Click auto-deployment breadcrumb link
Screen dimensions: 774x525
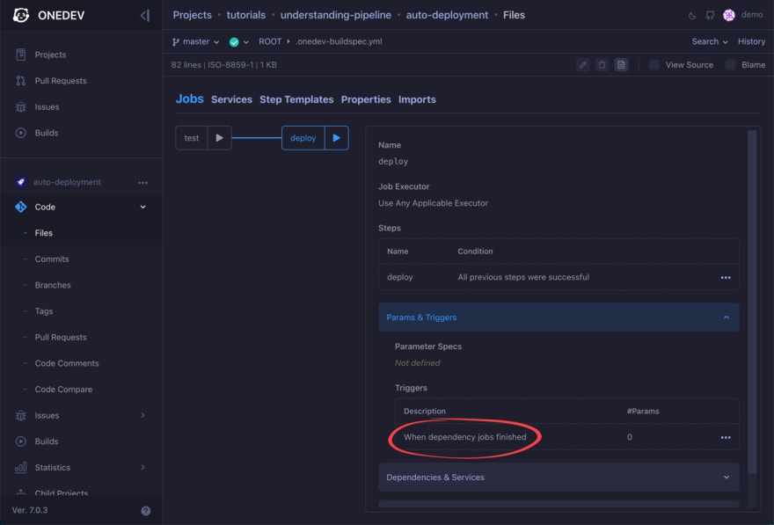point(447,15)
